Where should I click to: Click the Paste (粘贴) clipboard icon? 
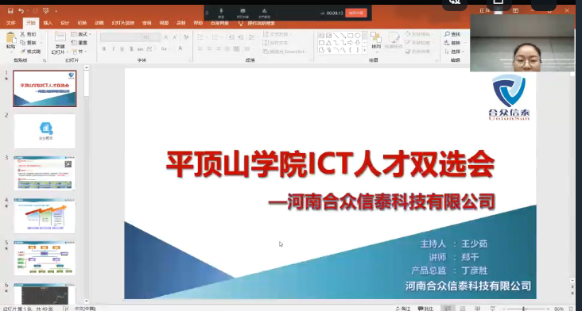11,38
